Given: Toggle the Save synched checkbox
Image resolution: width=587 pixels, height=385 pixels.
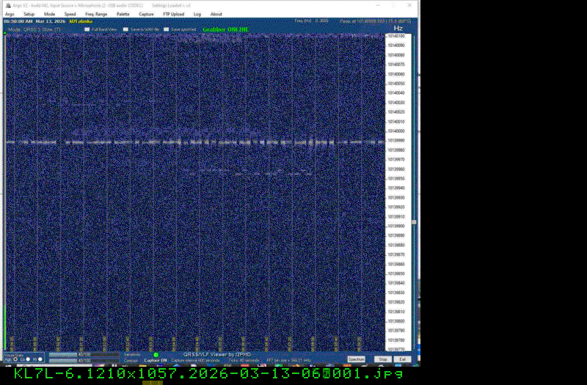Looking at the screenshot, I should tap(167, 29).
